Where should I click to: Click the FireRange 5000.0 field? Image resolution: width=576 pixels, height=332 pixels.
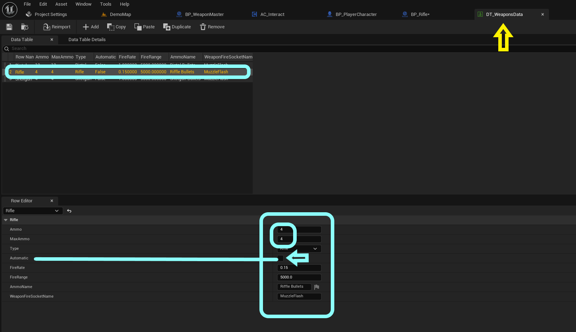(x=299, y=277)
